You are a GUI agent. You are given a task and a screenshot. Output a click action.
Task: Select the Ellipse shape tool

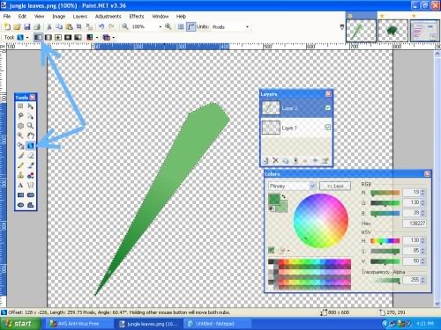tap(20, 205)
